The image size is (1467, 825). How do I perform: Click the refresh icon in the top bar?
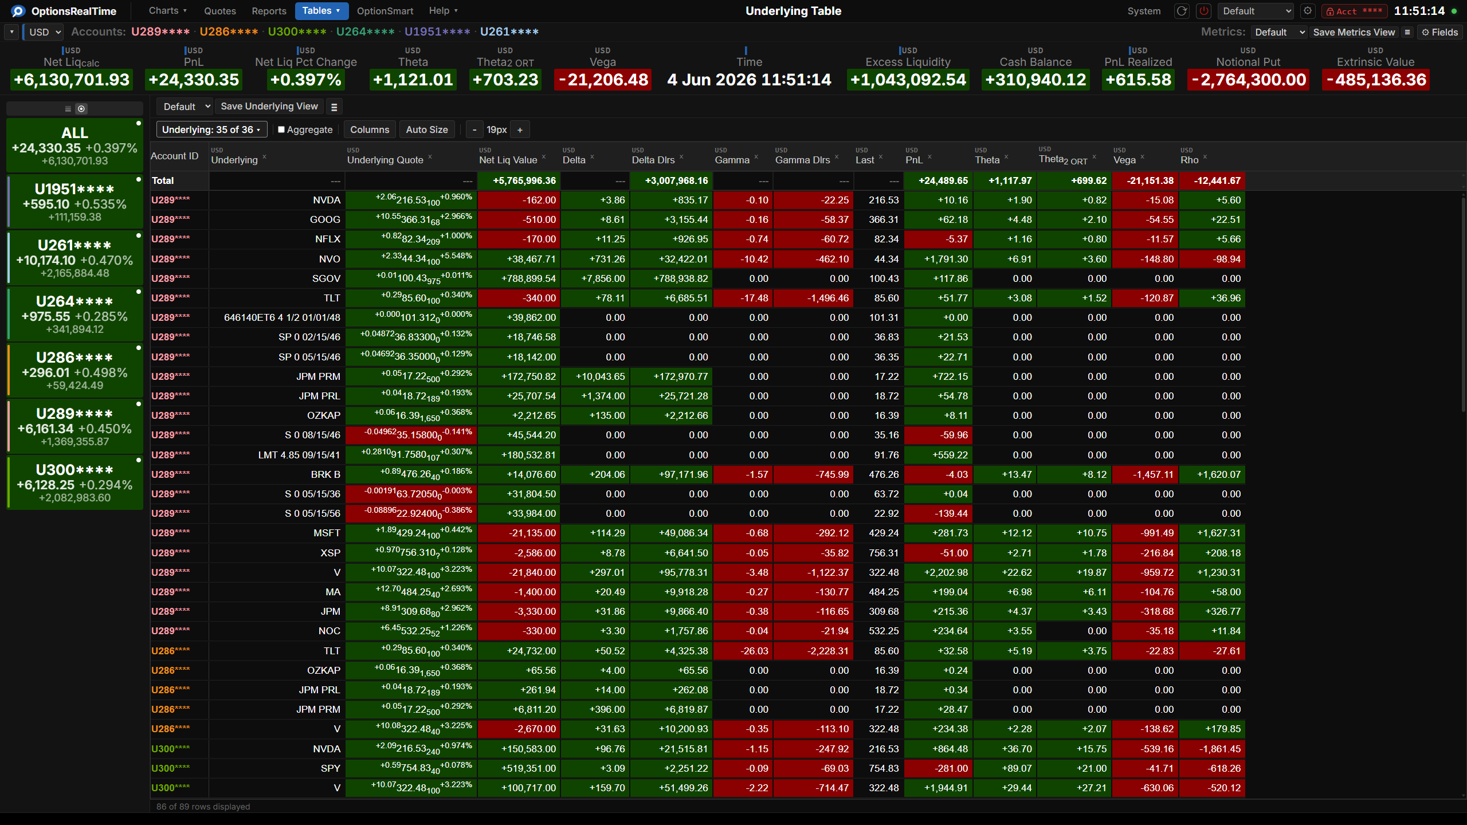[1182, 11]
